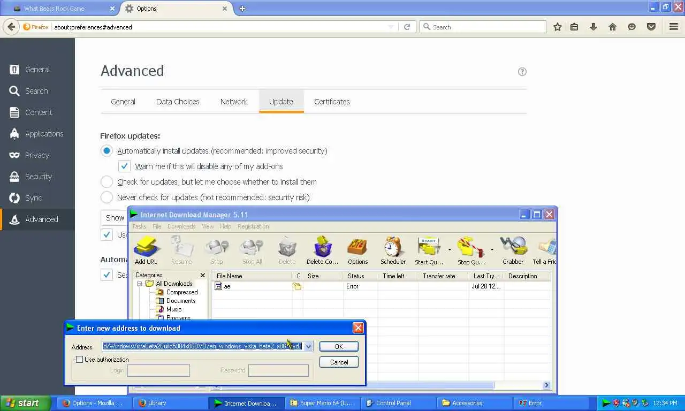
Task: Open the URL bar history dropdown arrow
Action: pyautogui.click(x=391, y=27)
